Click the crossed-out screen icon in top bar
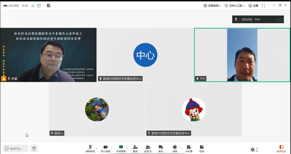The width and height of the screenshot is (291, 154). (x=48, y=6)
